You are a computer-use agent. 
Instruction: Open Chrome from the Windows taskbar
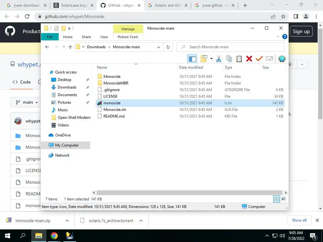click(x=54, y=236)
